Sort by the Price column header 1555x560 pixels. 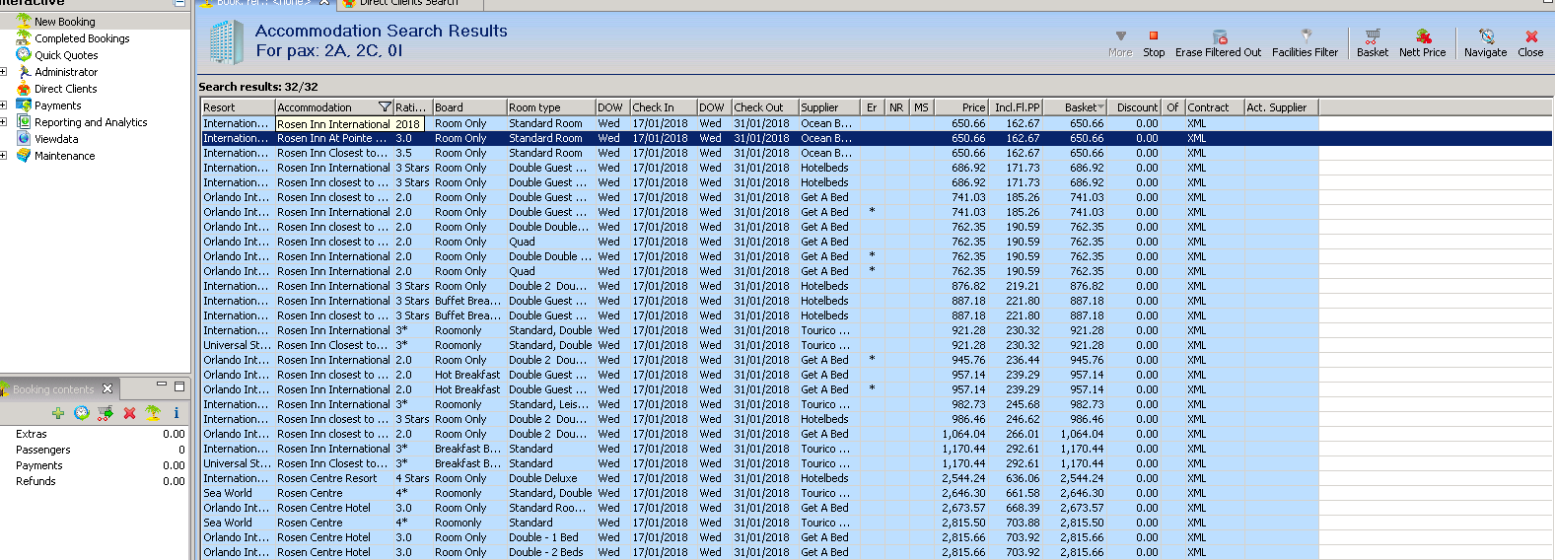[961, 107]
